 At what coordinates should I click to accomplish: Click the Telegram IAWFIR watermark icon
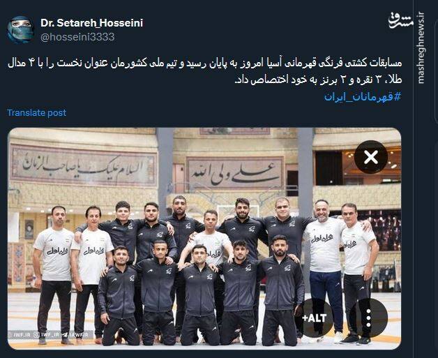click(x=65, y=334)
